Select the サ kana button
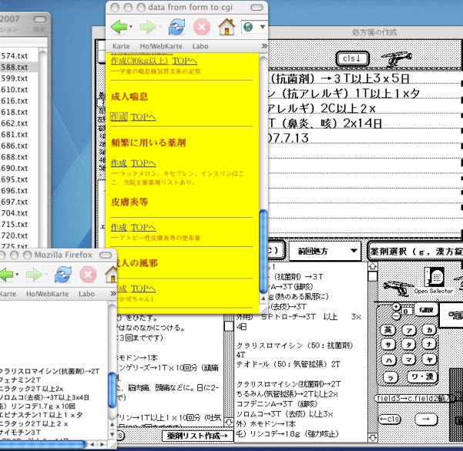The width and height of the screenshot is (463, 451). (x=388, y=344)
